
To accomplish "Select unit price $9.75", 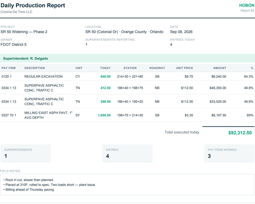I will [x=189, y=76].
